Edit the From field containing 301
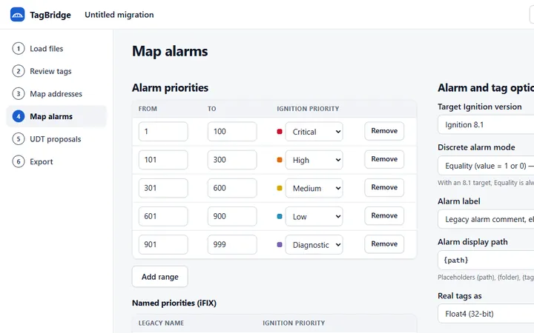534x333 pixels. [x=163, y=188]
